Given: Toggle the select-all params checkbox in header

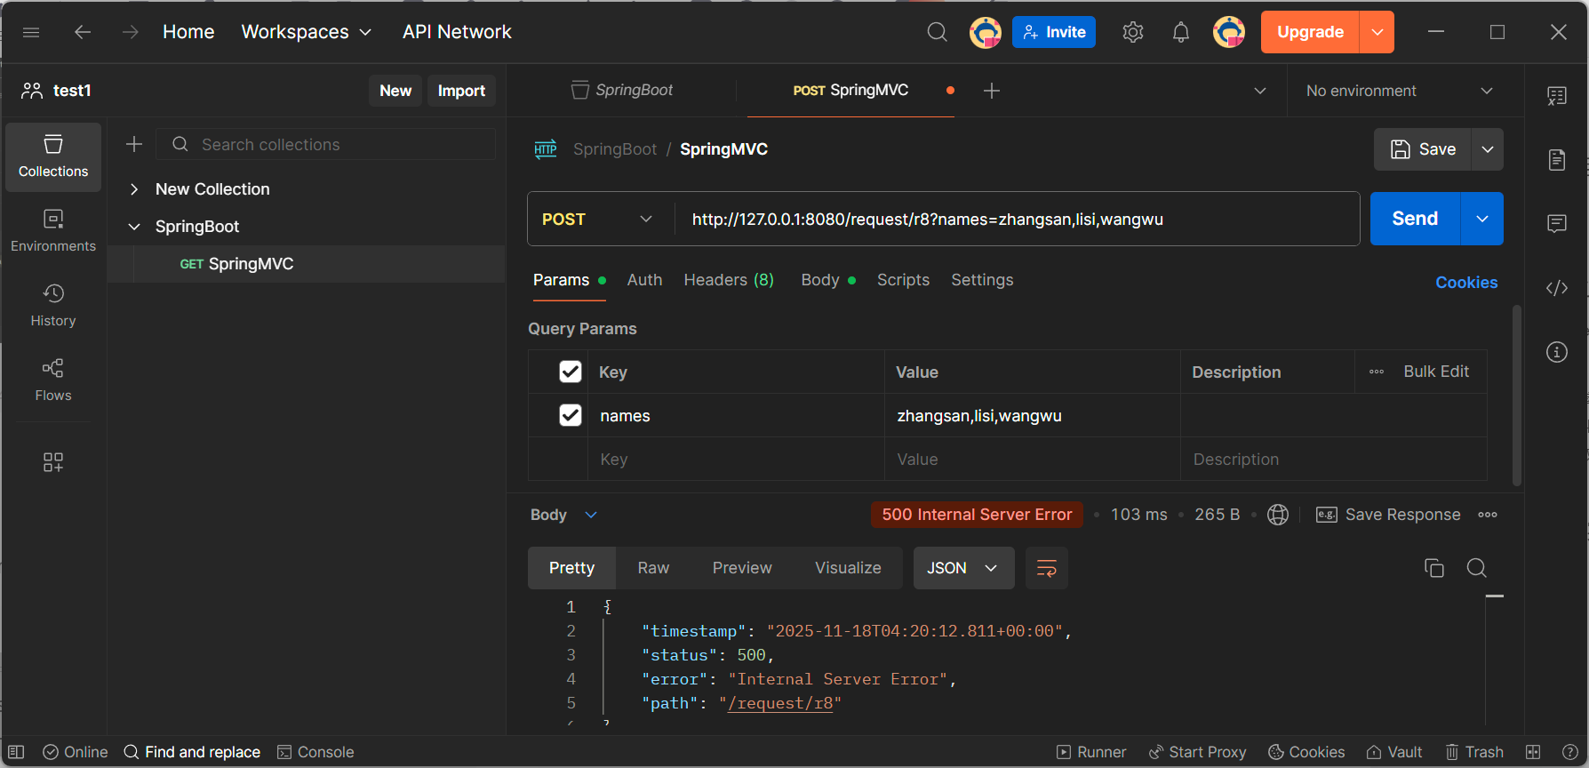Looking at the screenshot, I should click(x=571, y=372).
